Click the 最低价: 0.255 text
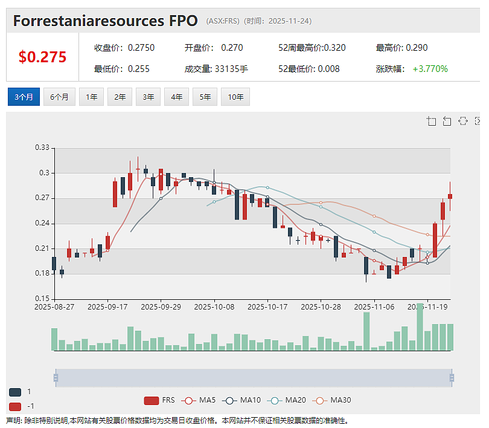The width and height of the screenshot is (489, 428). [x=122, y=69]
